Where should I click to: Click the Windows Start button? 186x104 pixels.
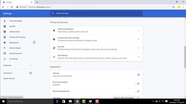(3, 101)
